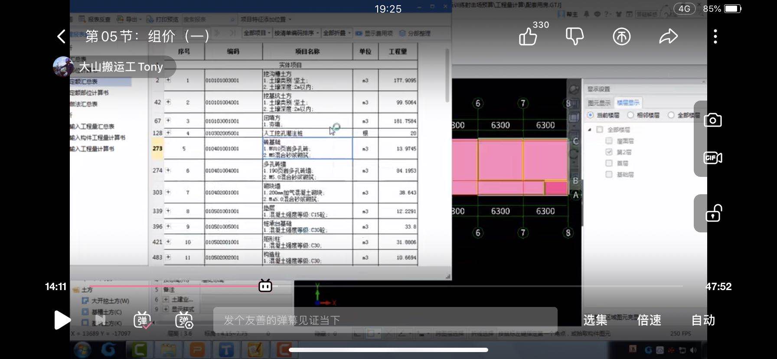Click the blue Sogou G taskbar icon
The width and height of the screenshot is (777, 359).
(109, 349)
